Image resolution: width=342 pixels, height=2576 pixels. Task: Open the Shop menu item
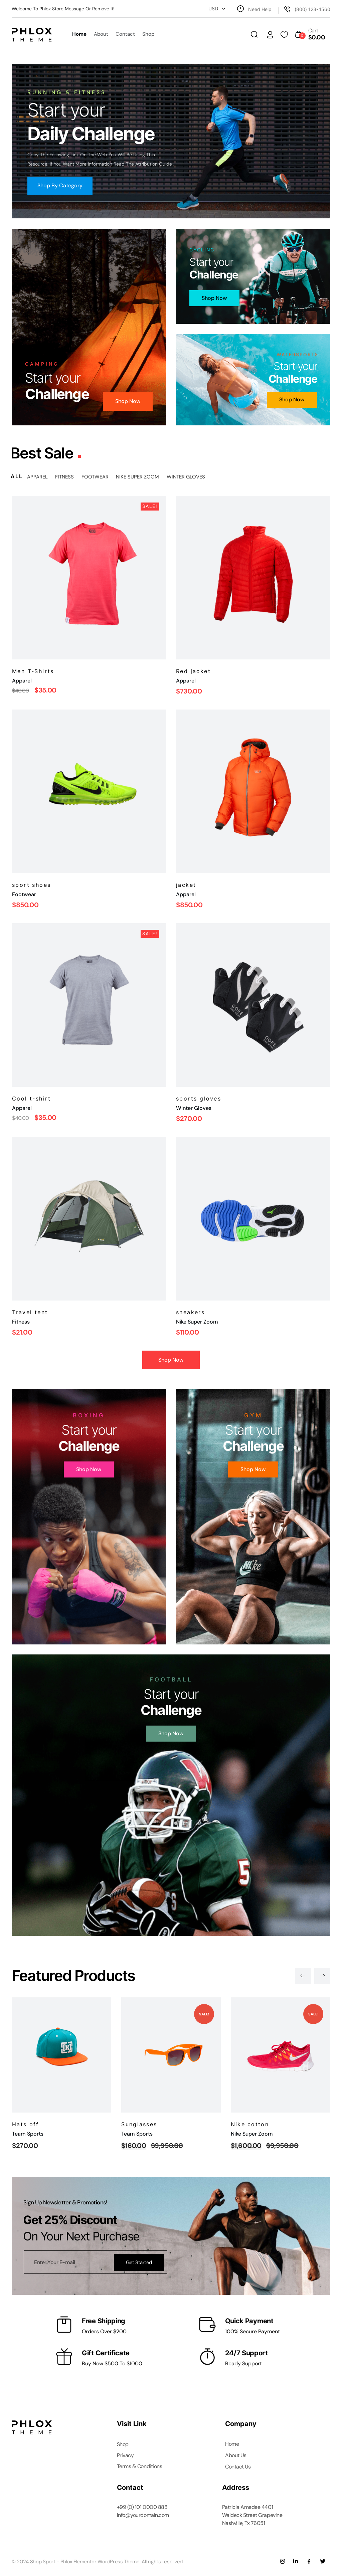148,34
